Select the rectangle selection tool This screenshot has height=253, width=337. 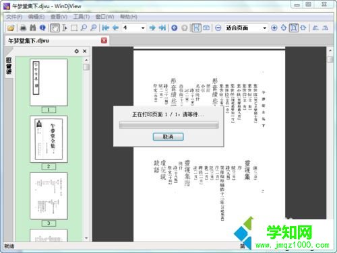point(74,28)
